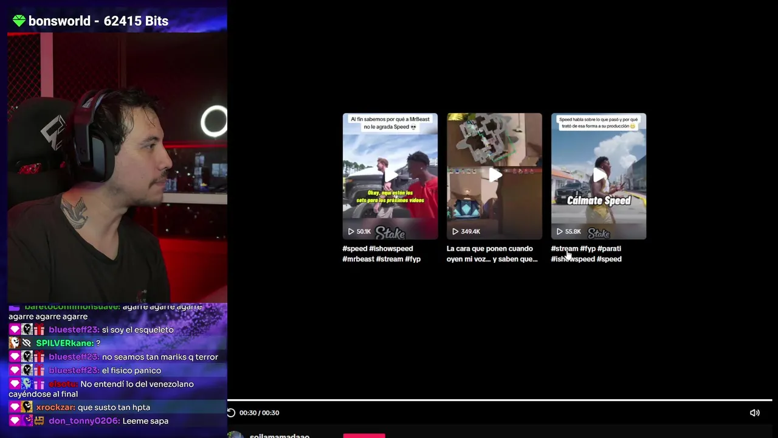Click the 50.1K play count
The width and height of the screenshot is (778, 438).
(x=359, y=232)
